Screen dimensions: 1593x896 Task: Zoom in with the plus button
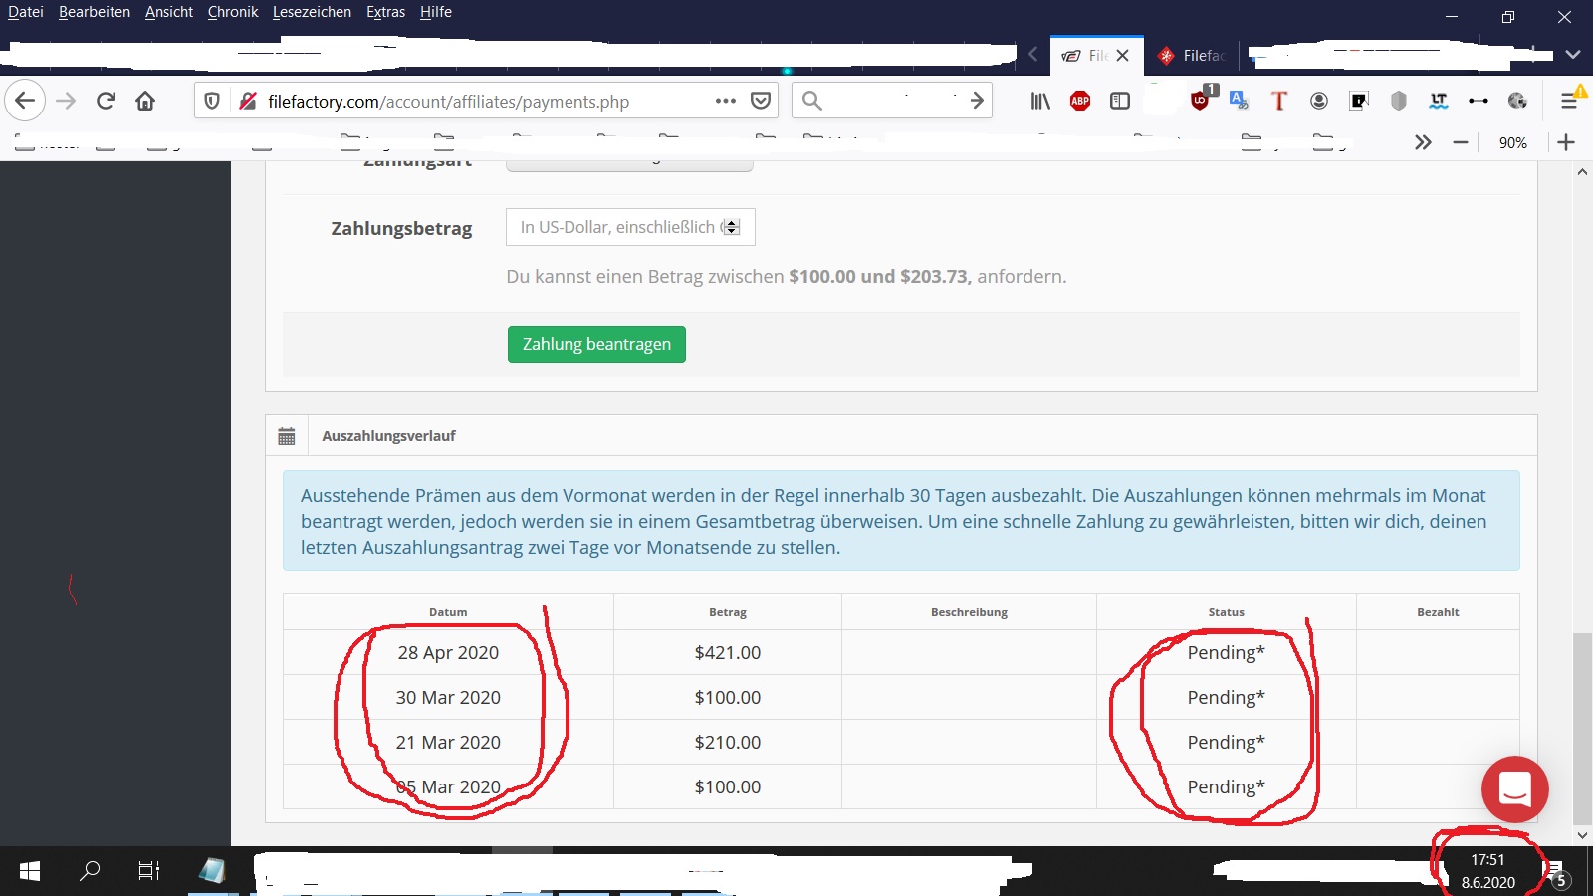(x=1566, y=142)
